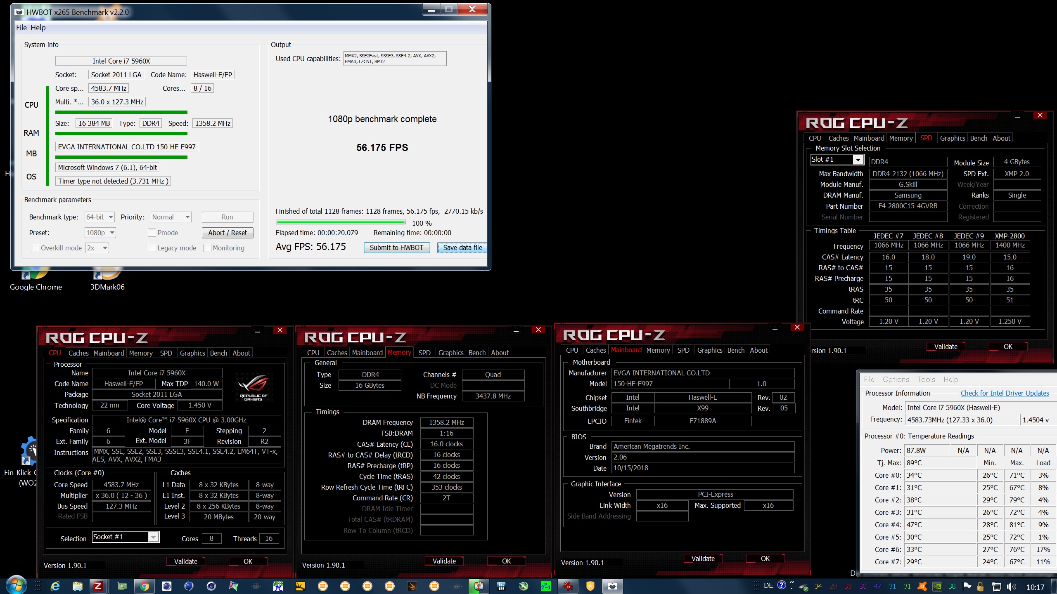Click the green benchmark progress bar
Screen dimensions: 1057x594
[341, 222]
